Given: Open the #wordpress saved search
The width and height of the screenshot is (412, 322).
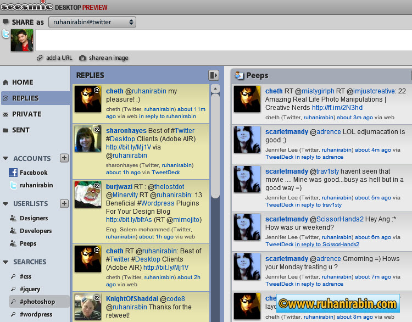Looking at the screenshot, I should tap(36, 314).
